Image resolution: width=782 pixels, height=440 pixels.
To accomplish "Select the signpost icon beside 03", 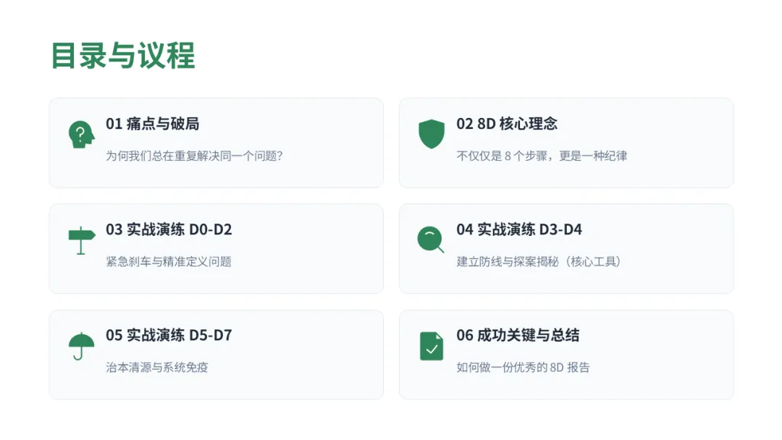I will (81, 240).
